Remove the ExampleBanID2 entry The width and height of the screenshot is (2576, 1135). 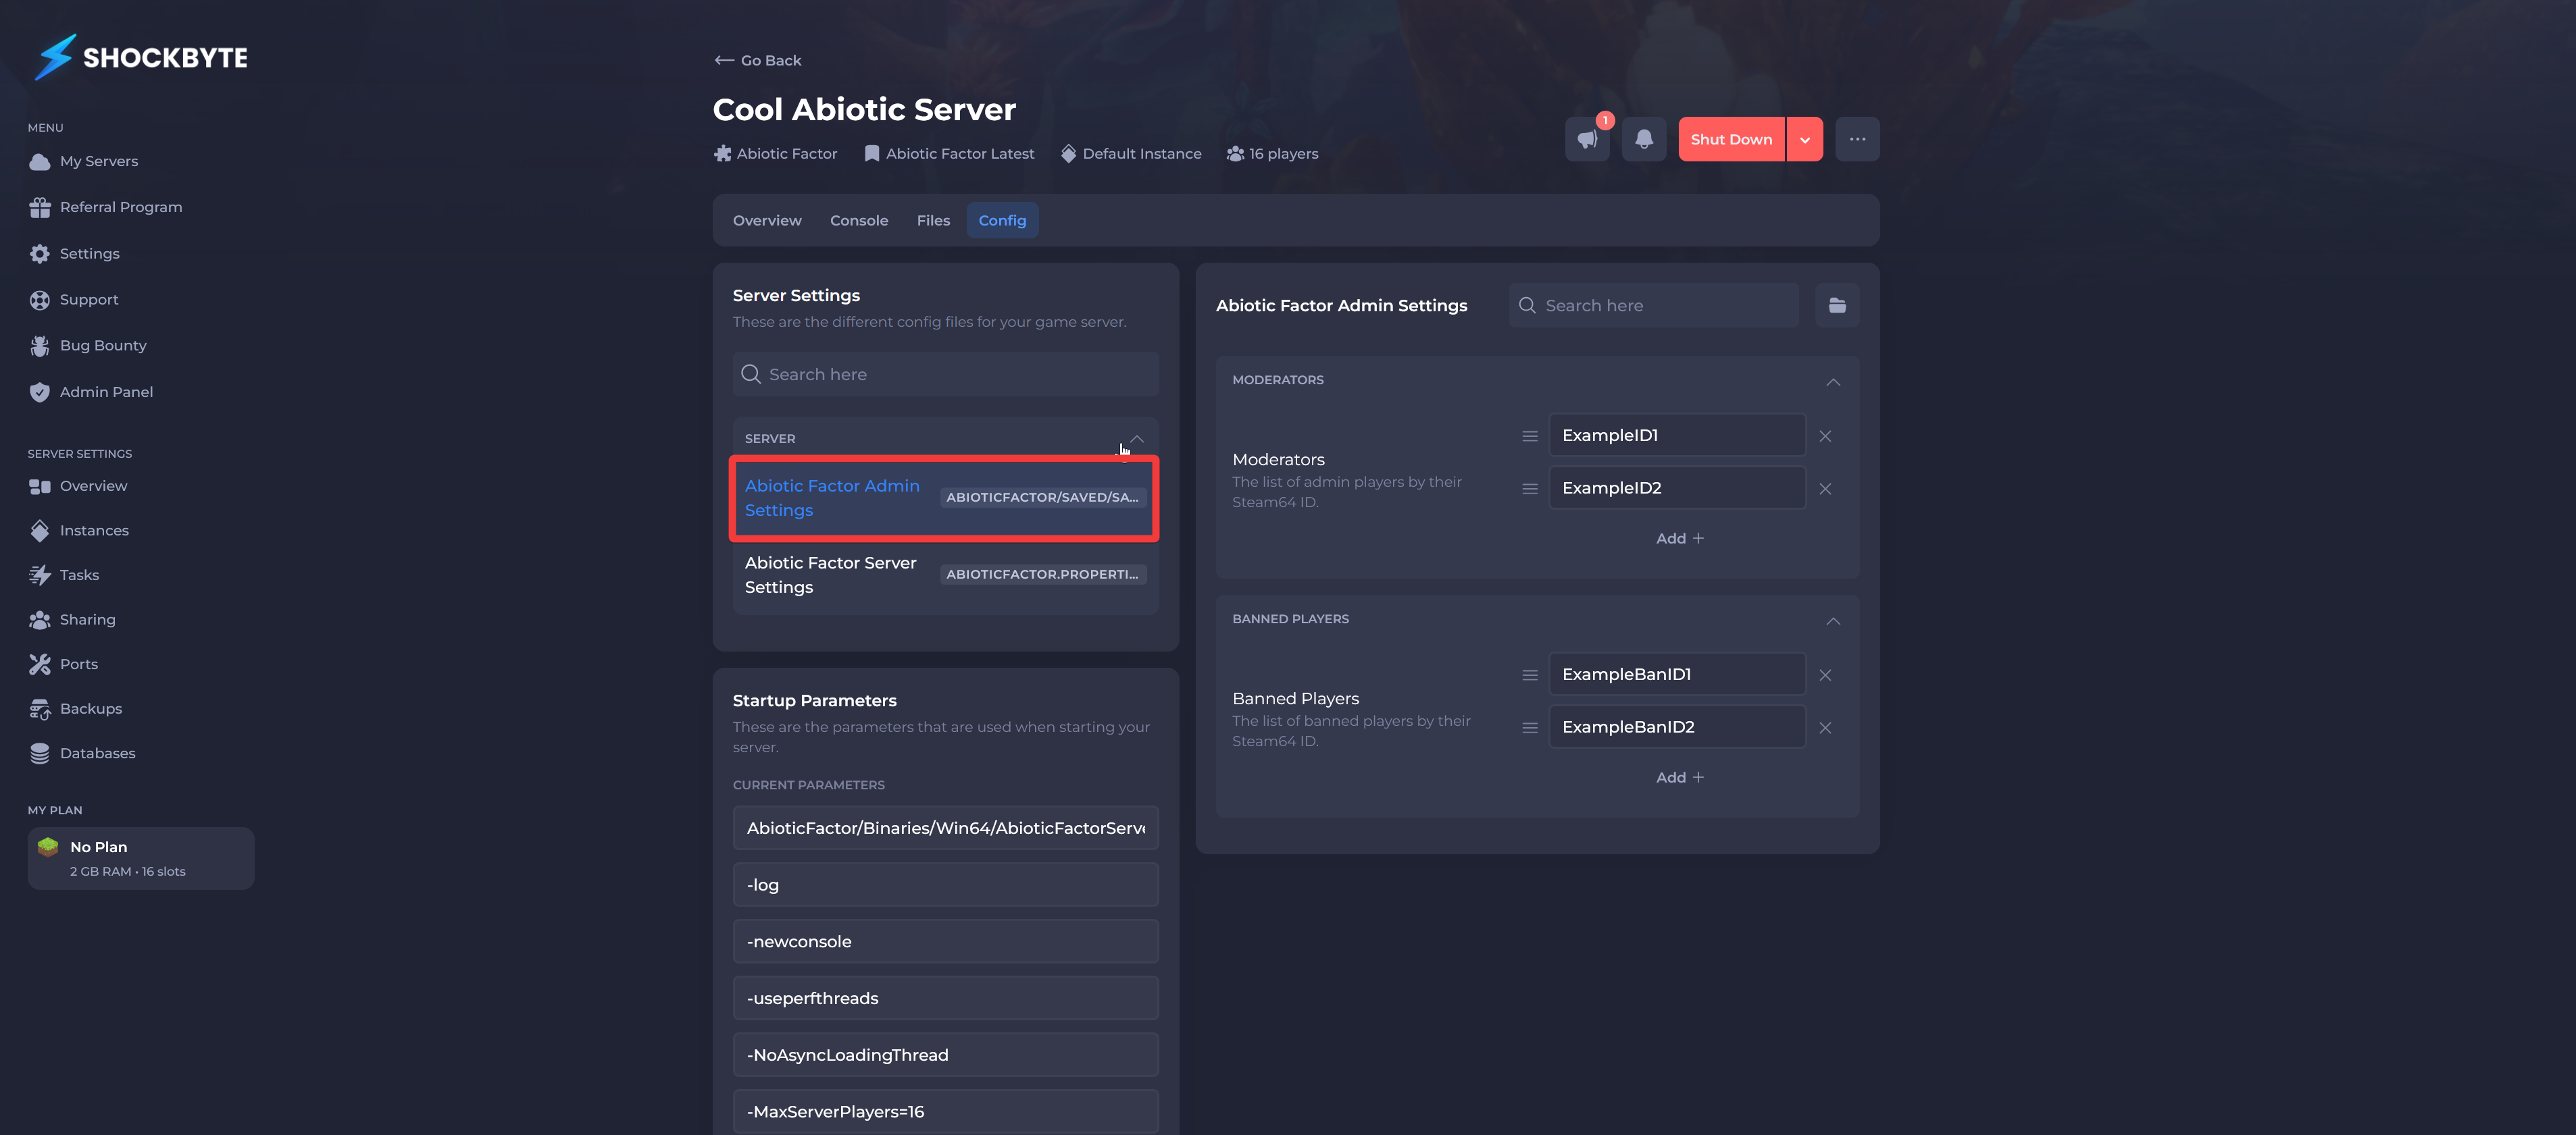[1825, 727]
